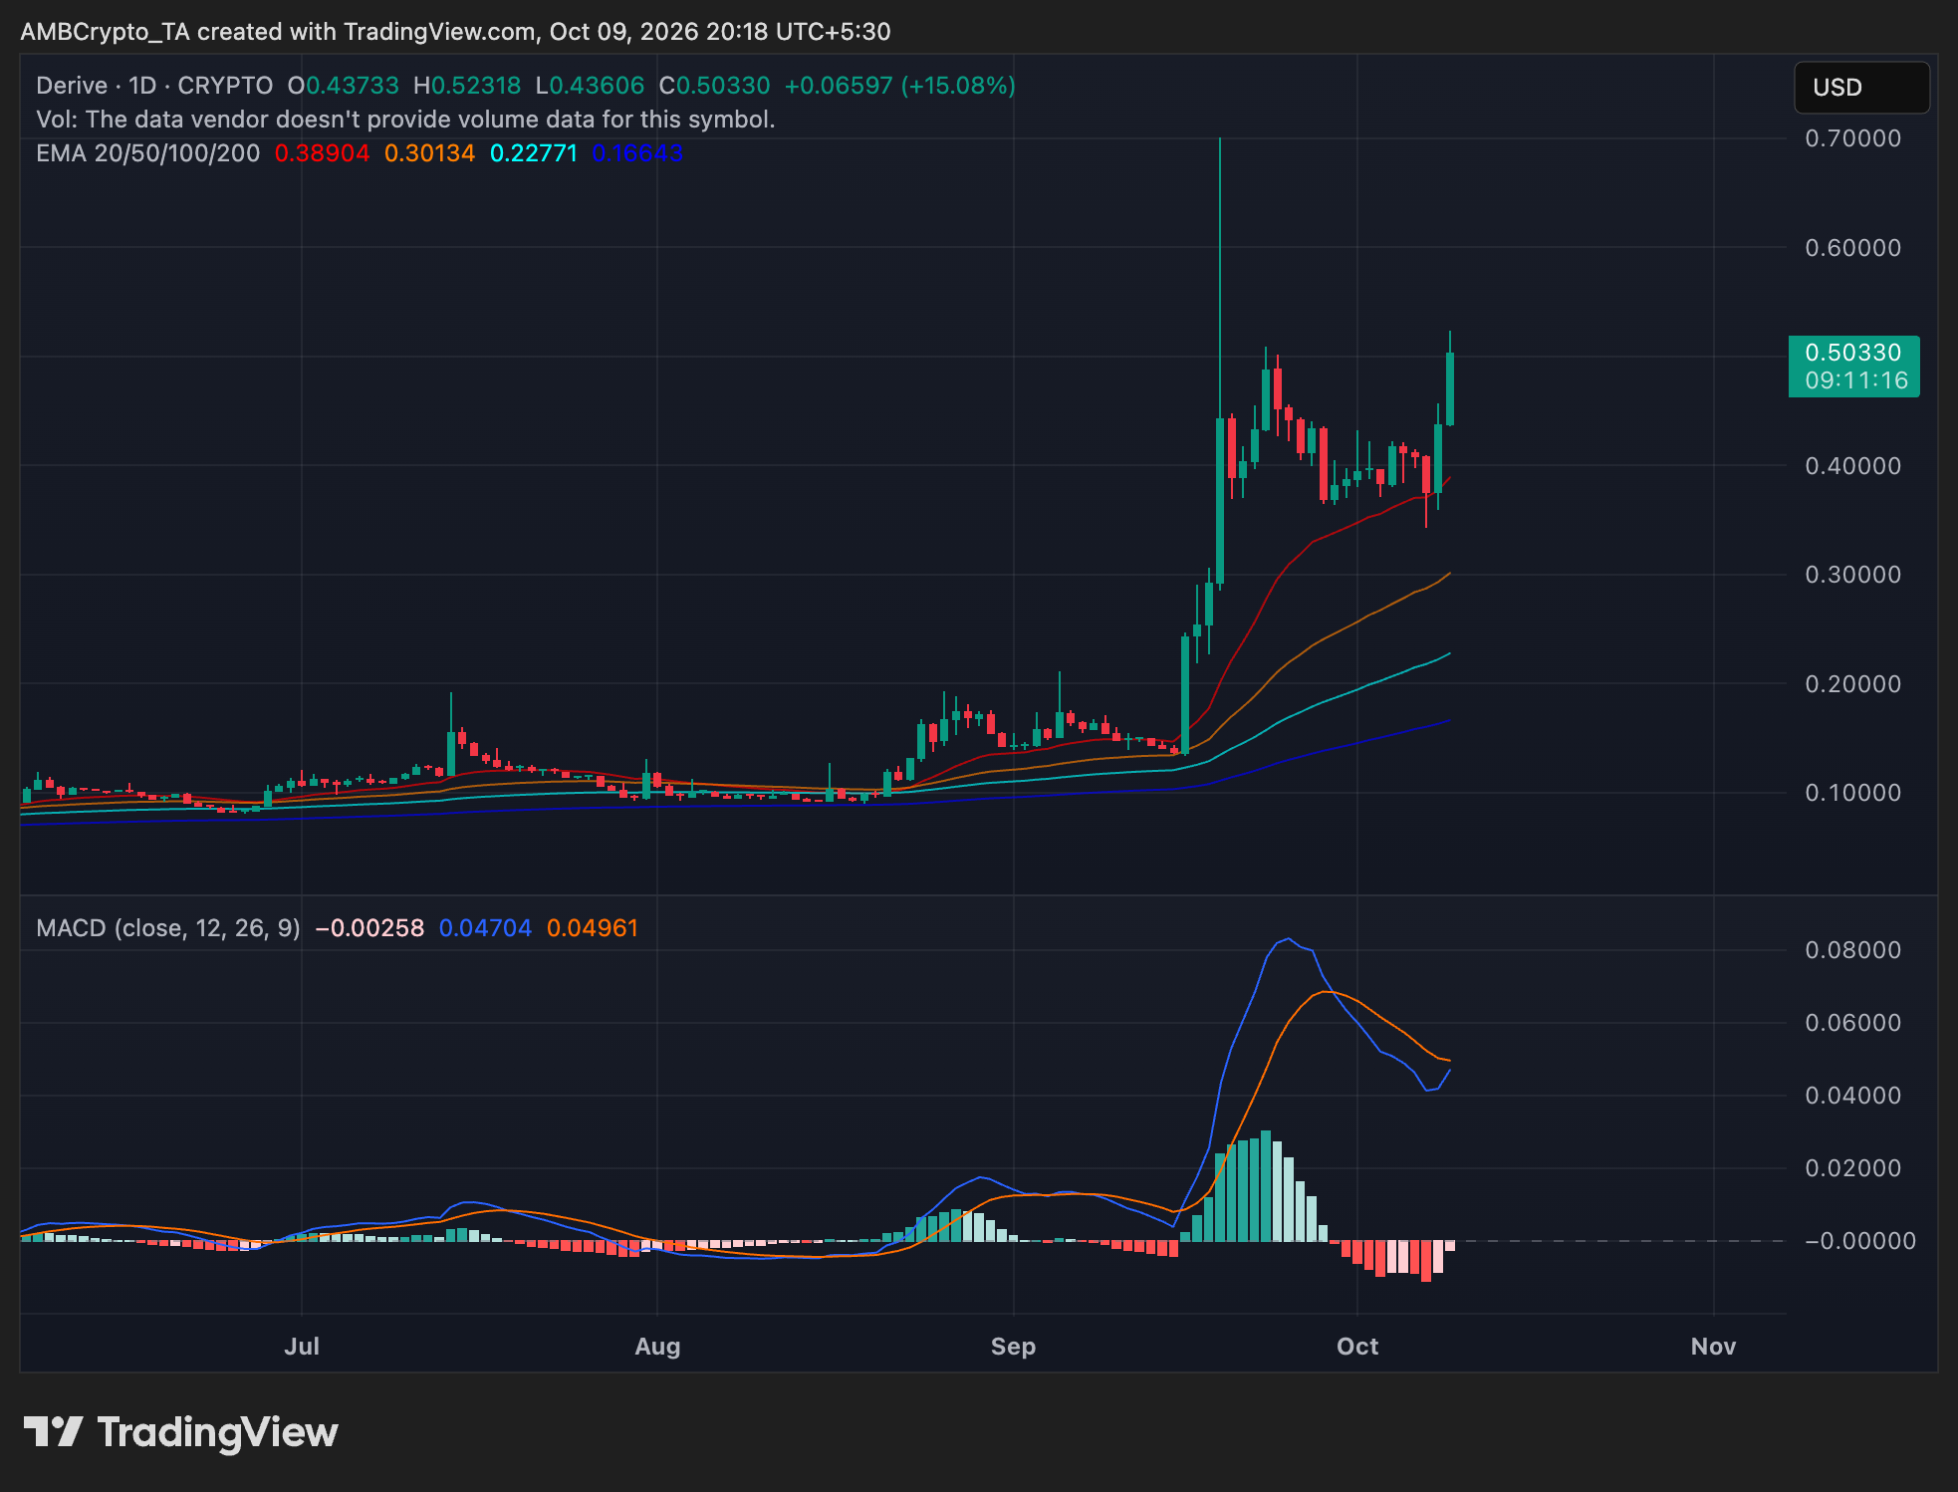
Task: Click the volume data vendor notice text
Action: 405,120
